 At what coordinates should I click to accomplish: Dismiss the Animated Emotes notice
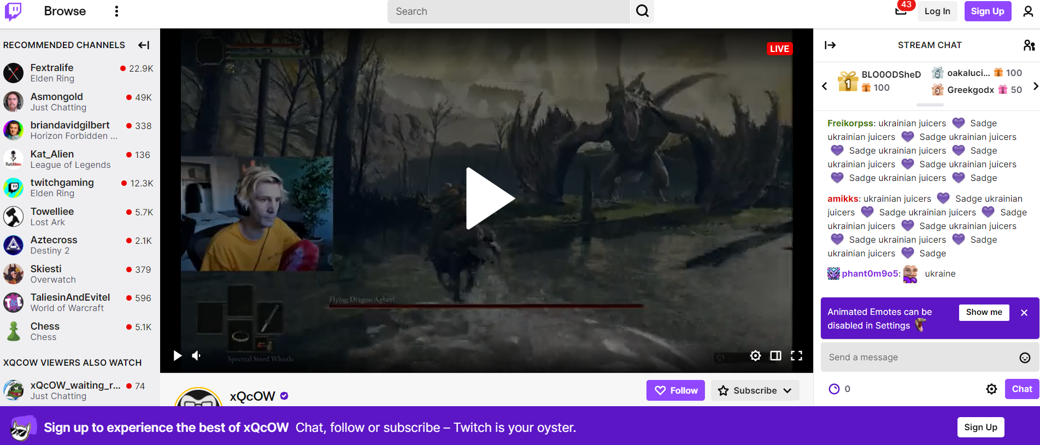[1024, 313]
